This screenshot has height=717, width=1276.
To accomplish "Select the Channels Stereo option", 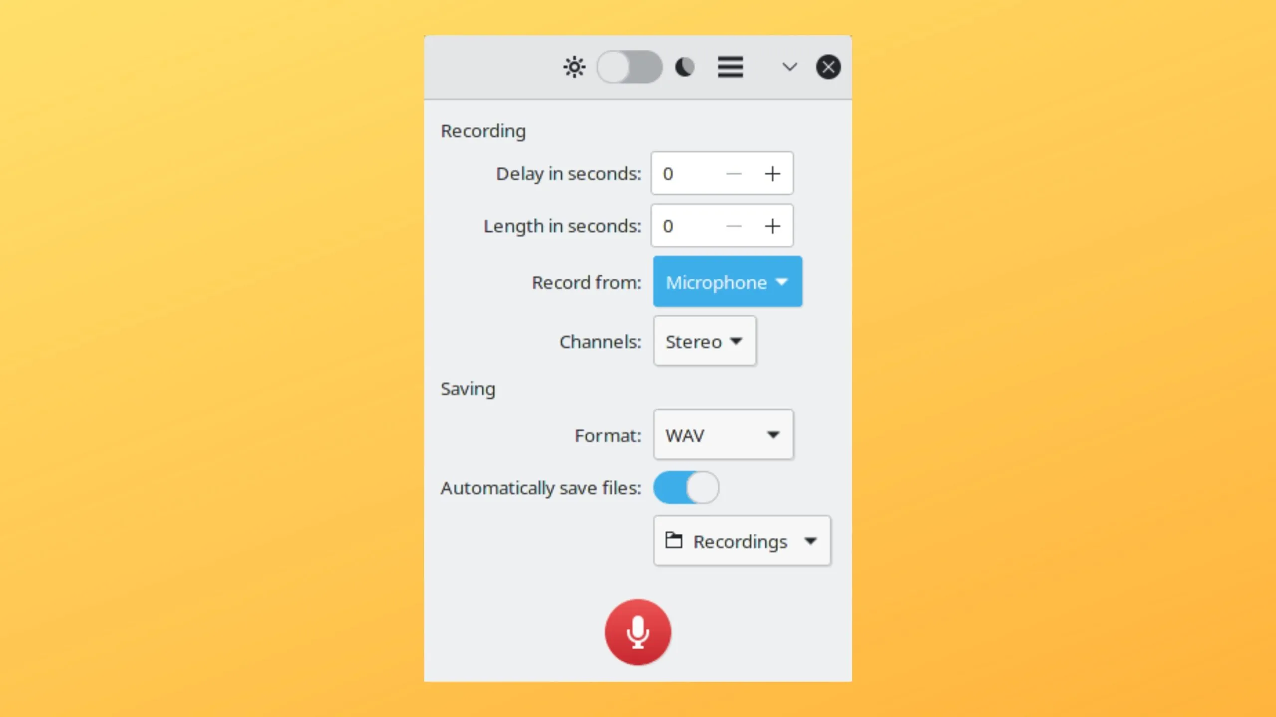I will 705,342.
